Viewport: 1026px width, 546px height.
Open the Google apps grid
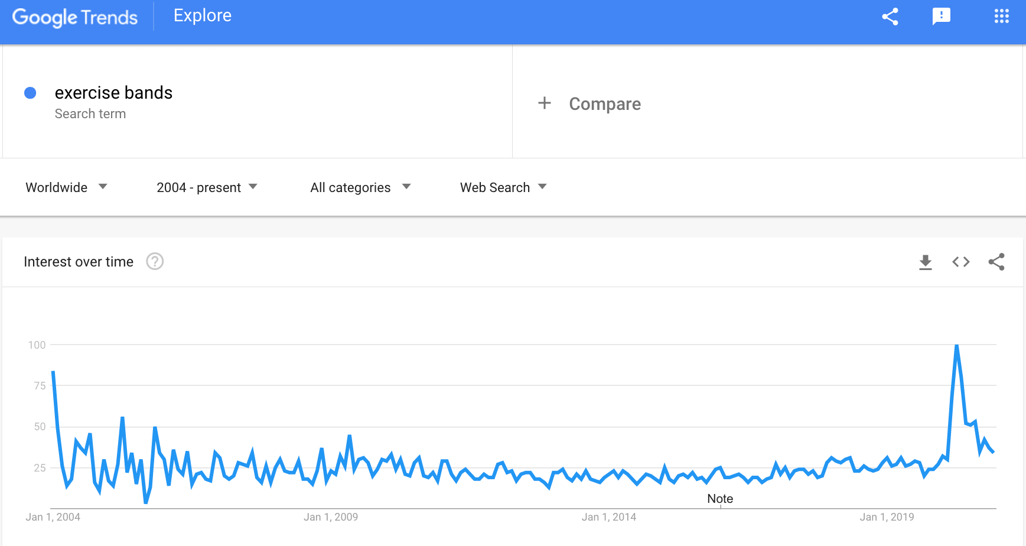[x=1001, y=17]
